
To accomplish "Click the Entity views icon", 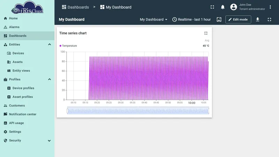I will point(9,71).
